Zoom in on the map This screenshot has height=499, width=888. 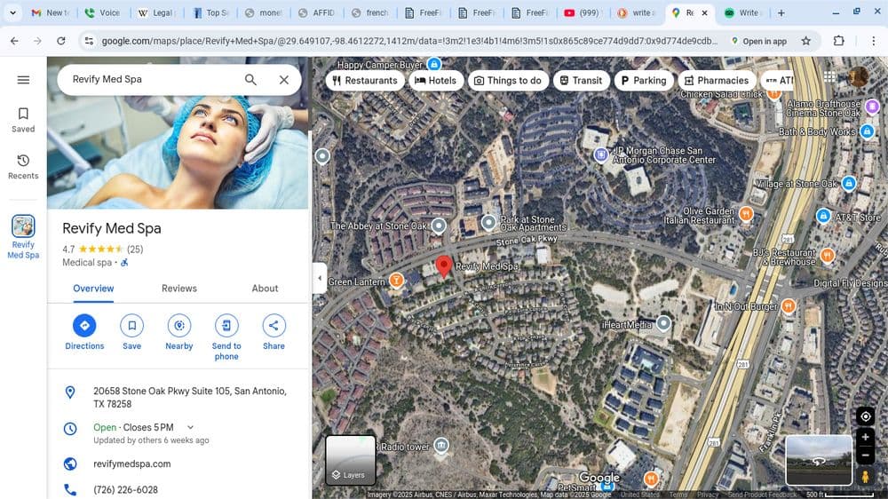coord(865,437)
